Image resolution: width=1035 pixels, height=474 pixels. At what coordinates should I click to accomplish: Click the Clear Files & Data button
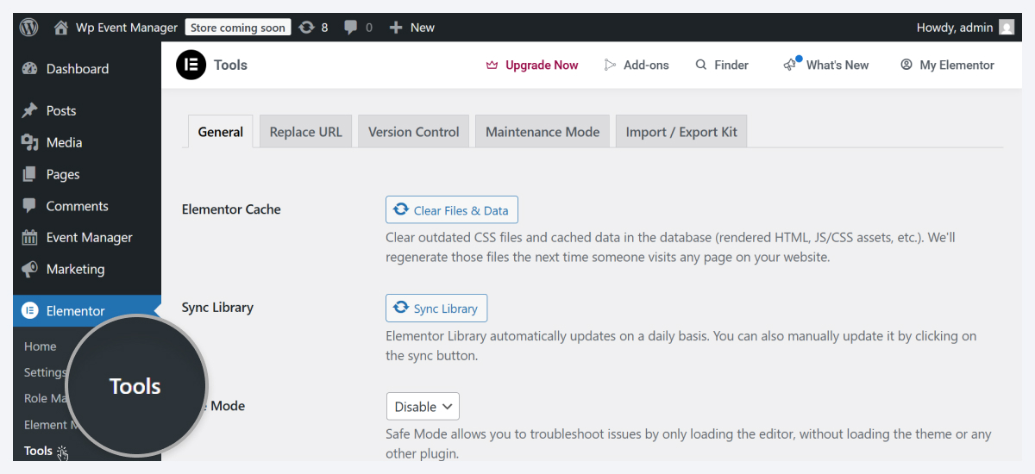[452, 209]
